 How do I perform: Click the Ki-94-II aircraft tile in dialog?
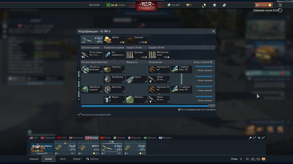[x=92, y=40]
